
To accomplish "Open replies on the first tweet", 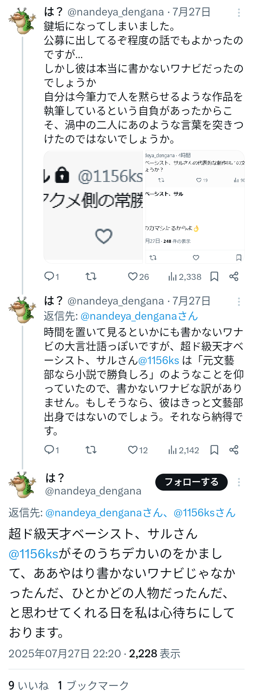I will pyautogui.click(x=49, y=277).
